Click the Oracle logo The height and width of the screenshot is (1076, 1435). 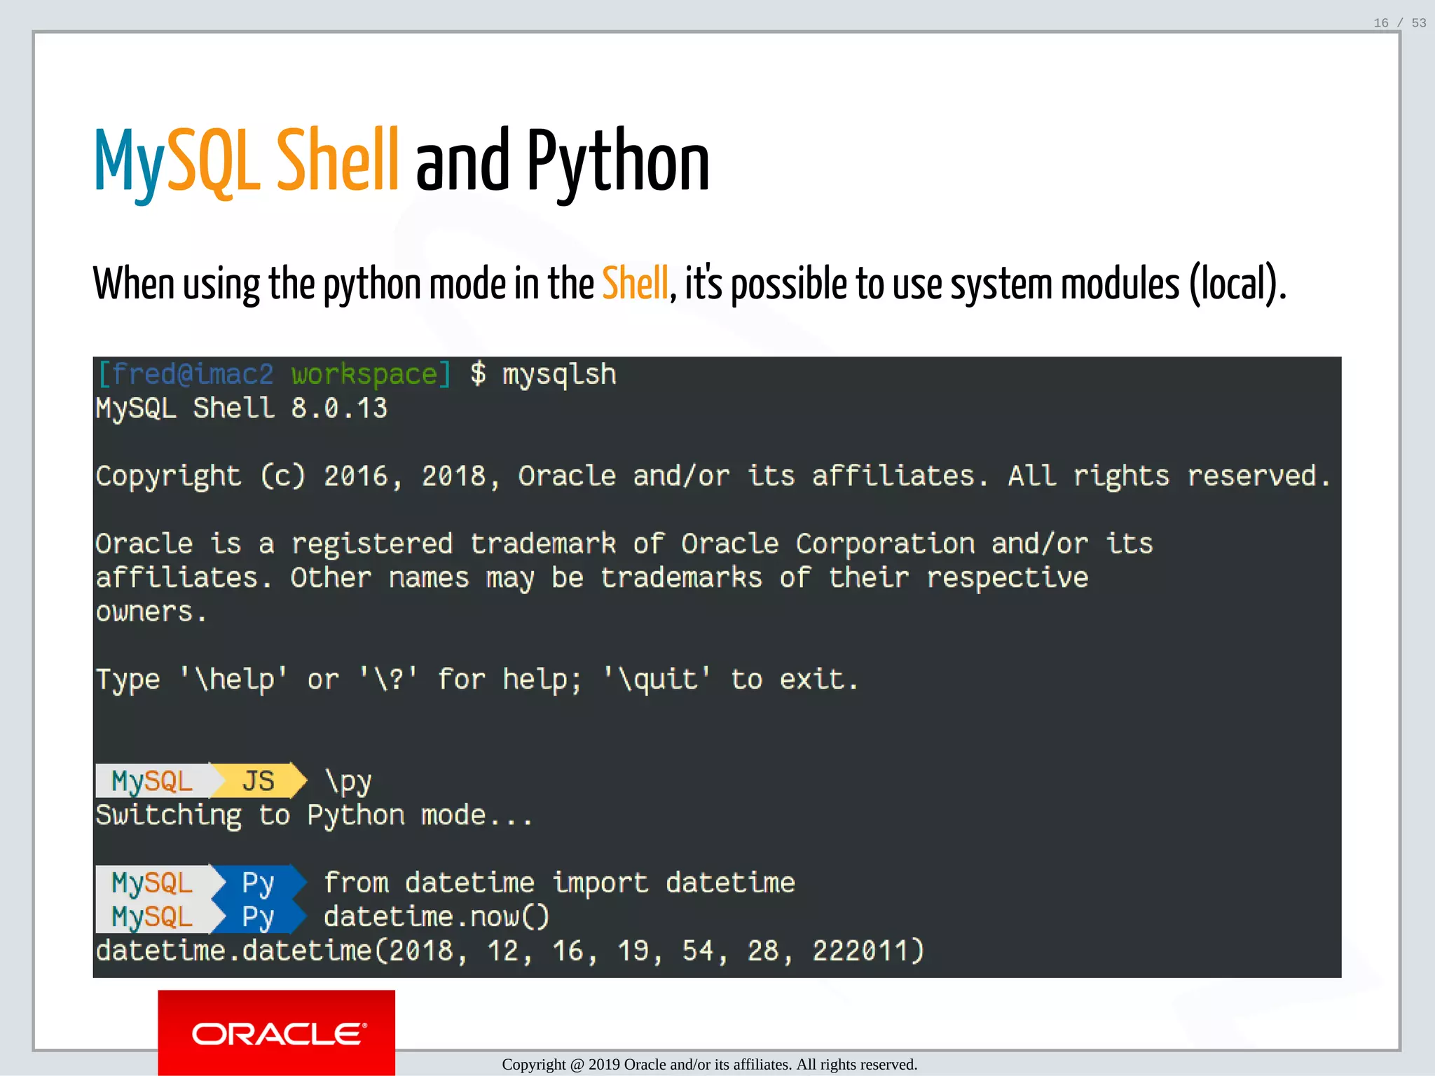point(276,1033)
